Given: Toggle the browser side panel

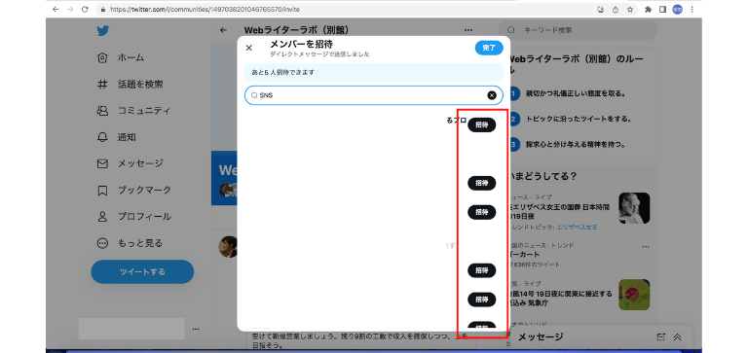Looking at the screenshot, I should pyautogui.click(x=662, y=9).
